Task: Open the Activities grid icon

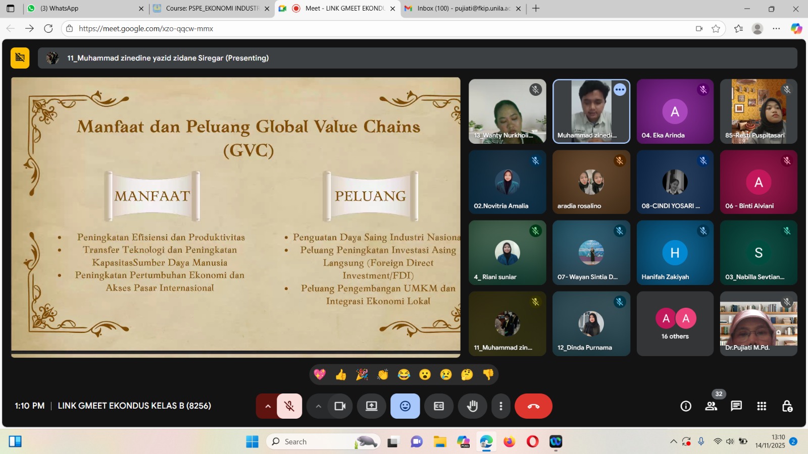Action: [x=762, y=406]
